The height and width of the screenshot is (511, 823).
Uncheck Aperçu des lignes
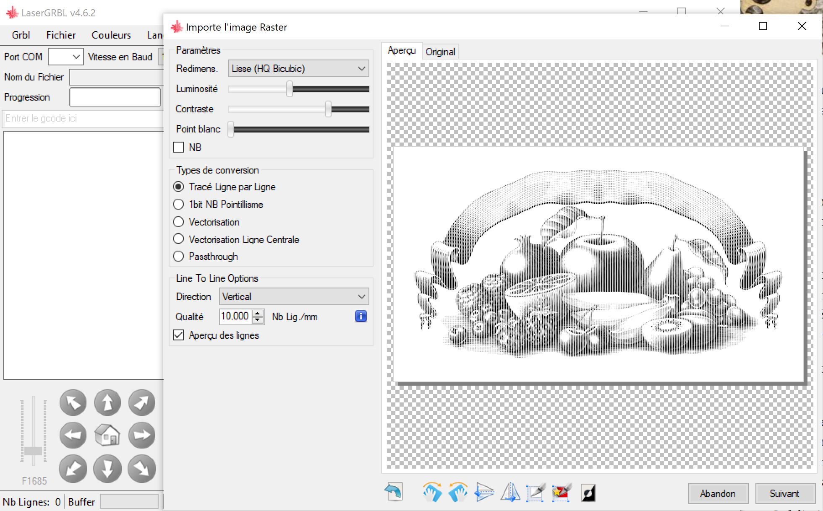point(178,335)
